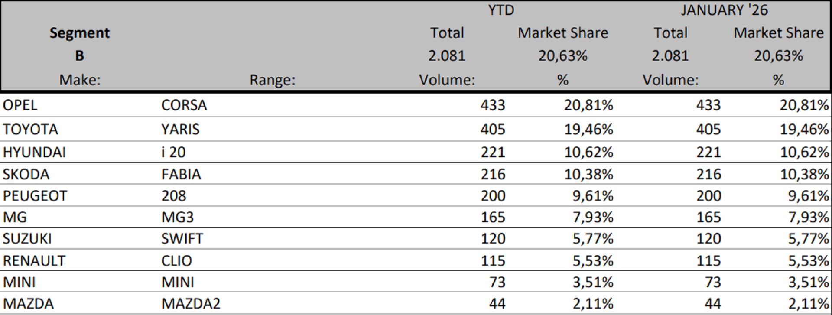This screenshot has width=832, height=315.
Task: Select the MG3 range cell
Action: [177, 217]
